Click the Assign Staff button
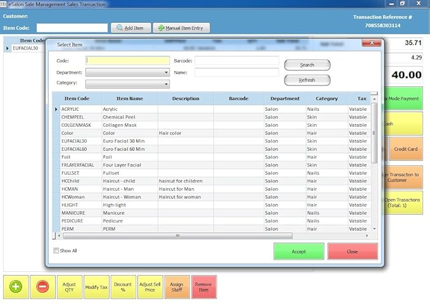 [177, 287]
